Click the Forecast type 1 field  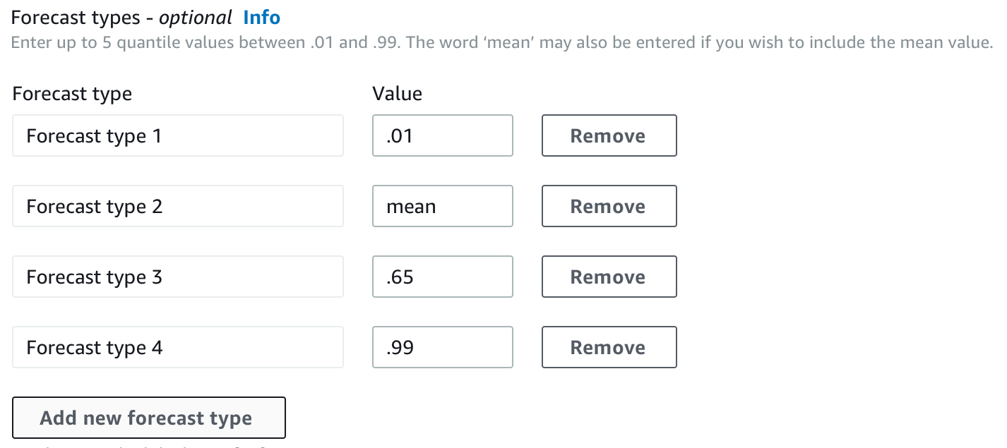coord(177,135)
